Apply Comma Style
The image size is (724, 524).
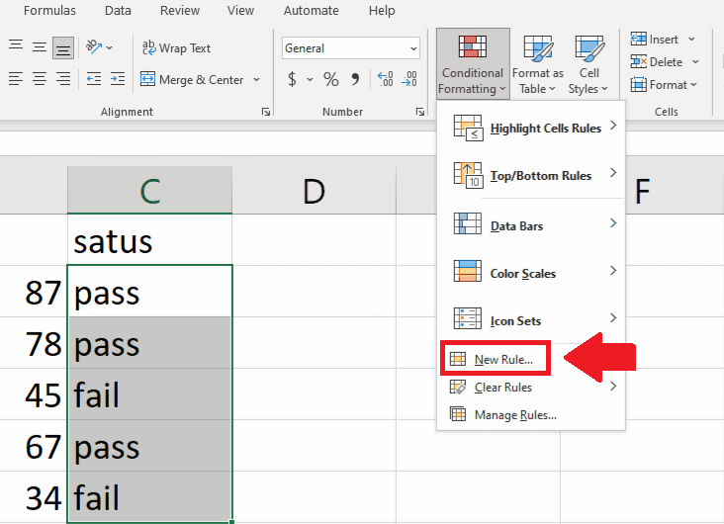(x=355, y=79)
